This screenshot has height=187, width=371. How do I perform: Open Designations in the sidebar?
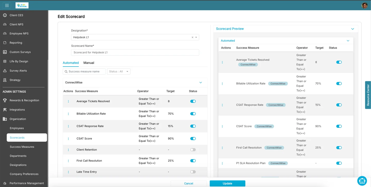coord(18,165)
